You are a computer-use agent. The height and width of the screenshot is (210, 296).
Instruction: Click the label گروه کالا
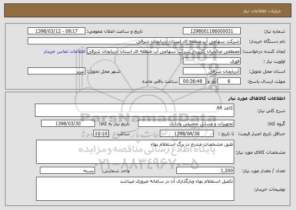276,124
